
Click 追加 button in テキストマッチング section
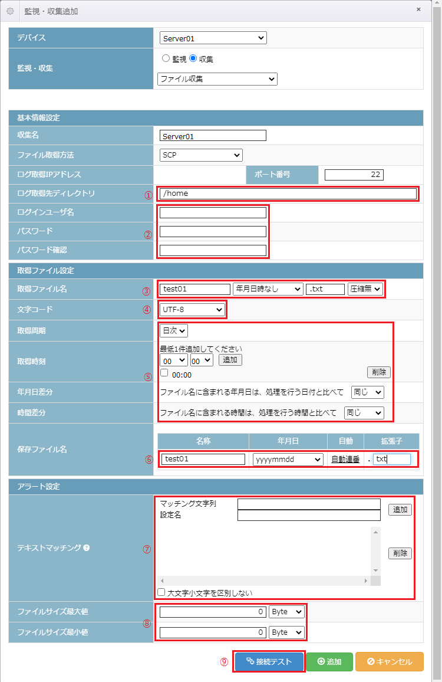(400, 509)
